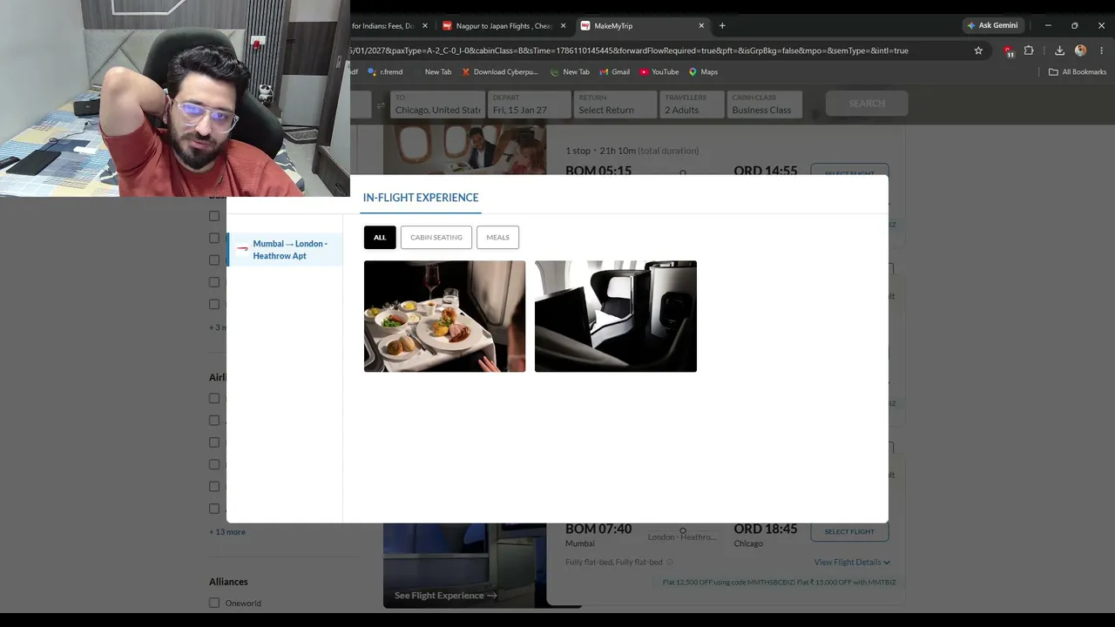Click SELECT FLIGHT for BOM 07:40 flight
Viewport: 1115px width, 627px height.
point(849,531)
